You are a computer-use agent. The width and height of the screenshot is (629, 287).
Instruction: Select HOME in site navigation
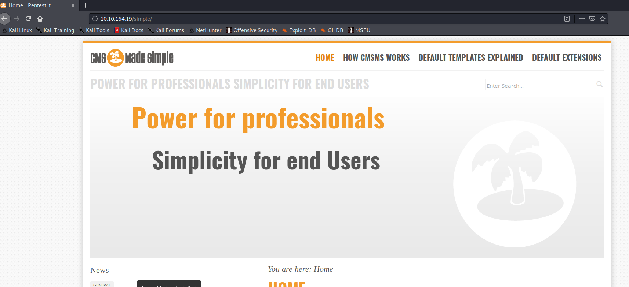tap(325, 58)
